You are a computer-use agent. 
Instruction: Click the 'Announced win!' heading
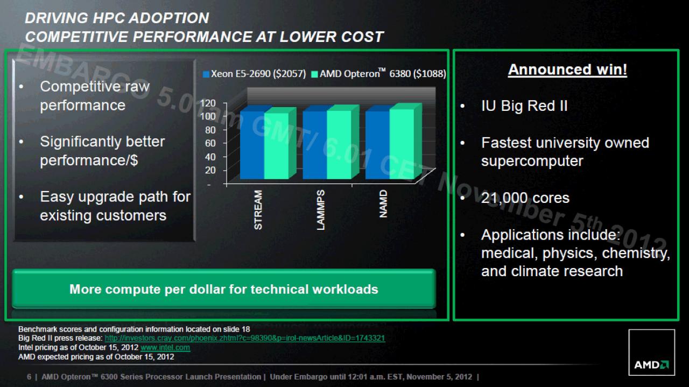point(567,70)
